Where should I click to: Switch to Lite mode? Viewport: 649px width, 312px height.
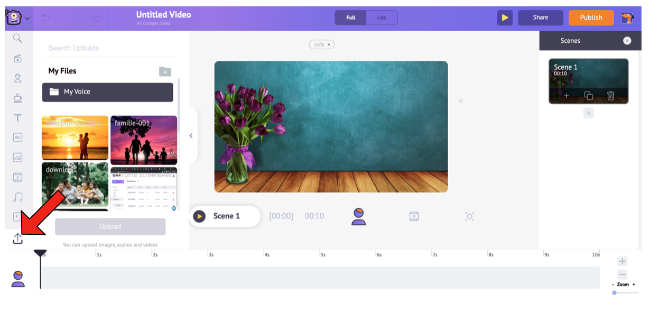381,17
